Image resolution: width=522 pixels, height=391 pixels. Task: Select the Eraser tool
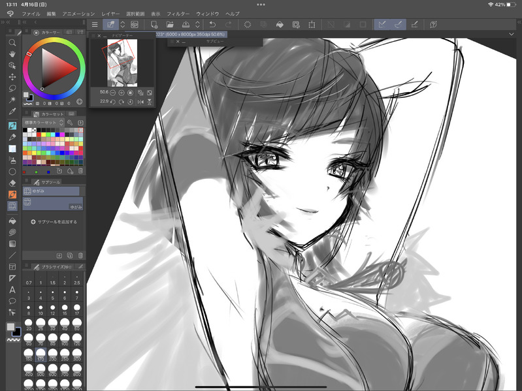12,183
